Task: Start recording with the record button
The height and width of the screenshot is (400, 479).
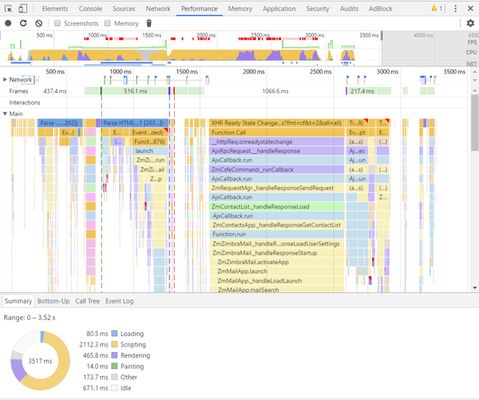Action: coord(8,23)
